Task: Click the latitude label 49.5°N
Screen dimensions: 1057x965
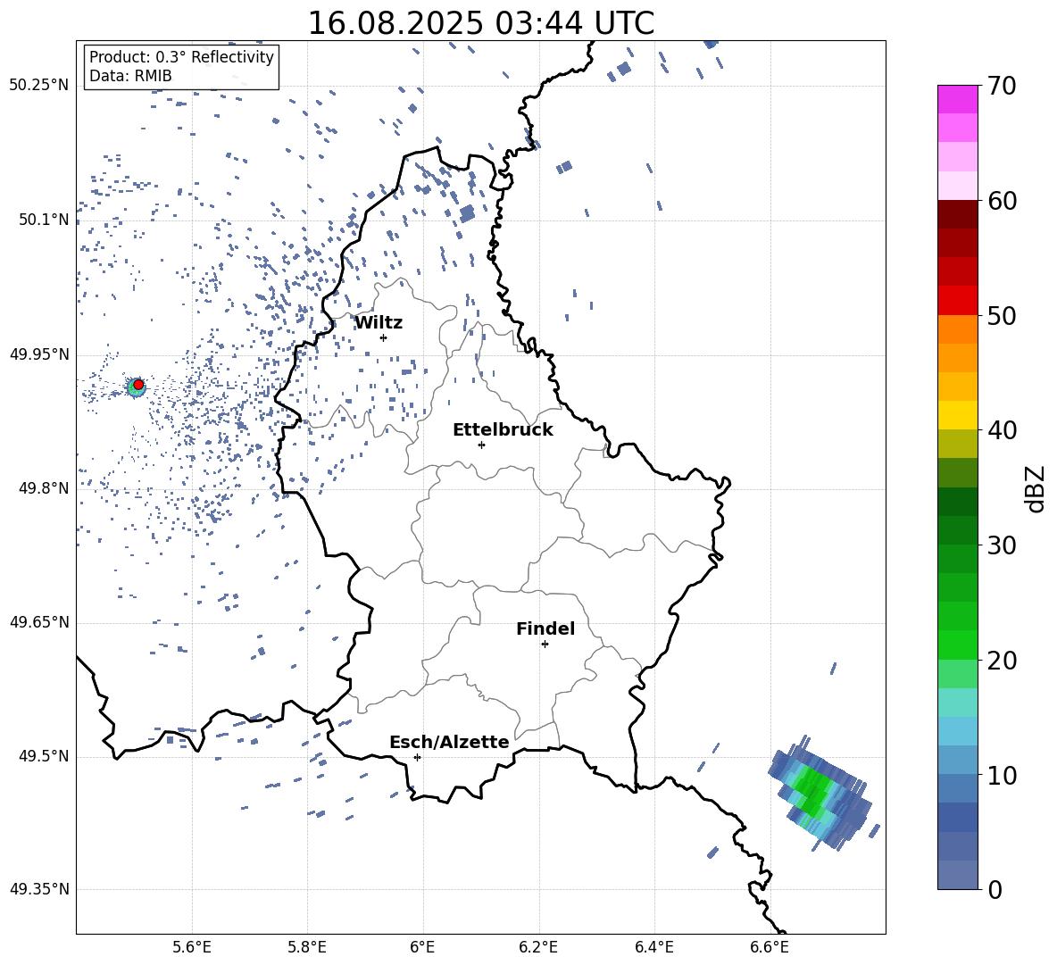Action: 44,756
